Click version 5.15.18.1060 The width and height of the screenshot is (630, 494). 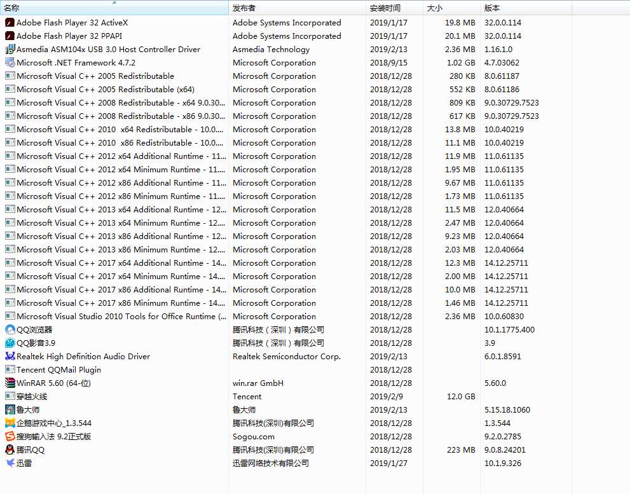pyautogui.click(x=507, y=409)
